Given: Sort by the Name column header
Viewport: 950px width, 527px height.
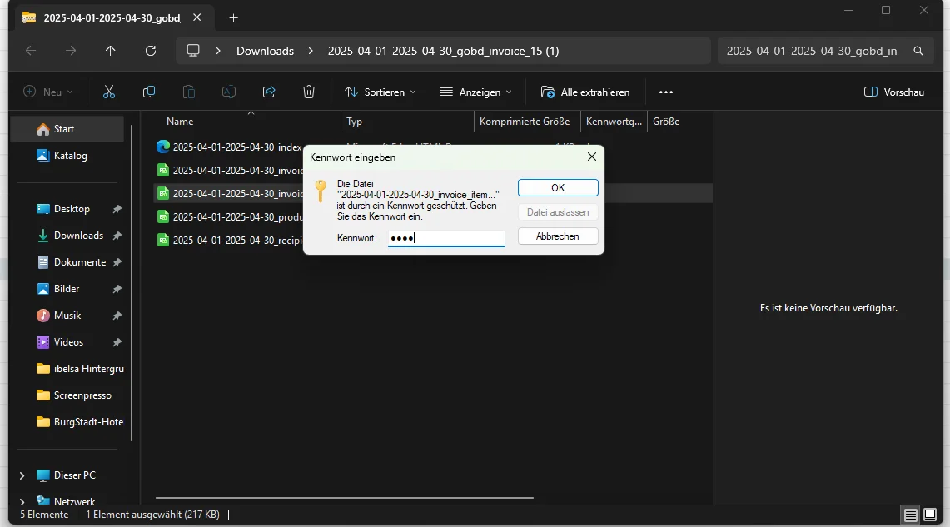Looking at the screenshot, I should 180,122.
